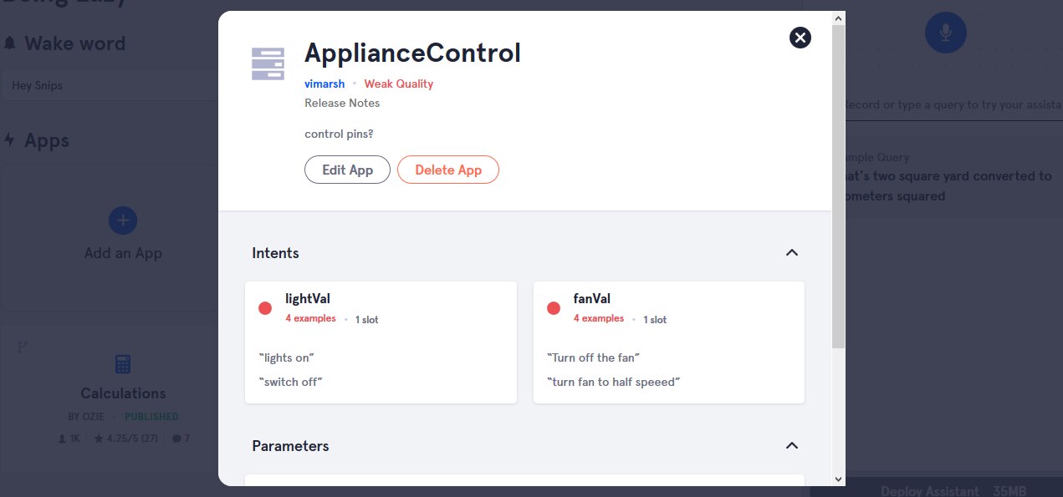Click the dialog scrollbar down arrow
This screenshot has width=1063, height=497.
pos(839,479)
